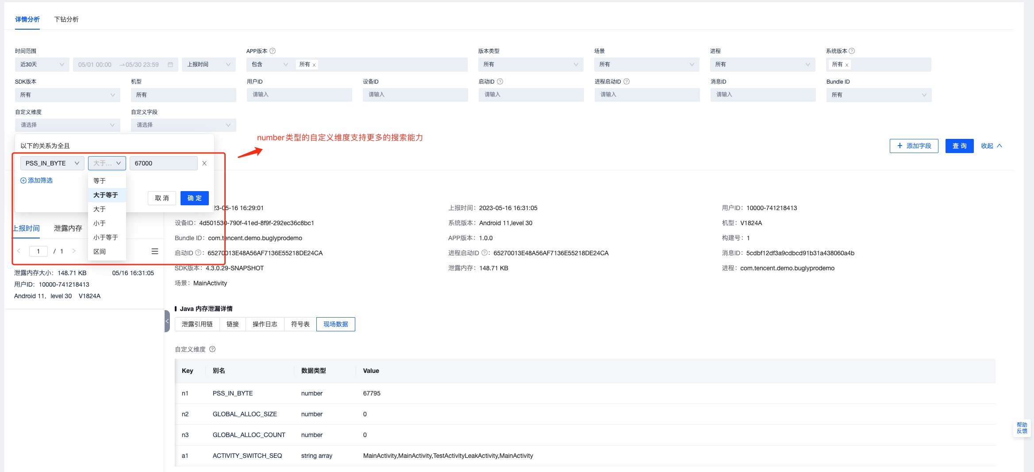Click the list menu icon beside pagination
1034x472 pixels.
(155, 251)
